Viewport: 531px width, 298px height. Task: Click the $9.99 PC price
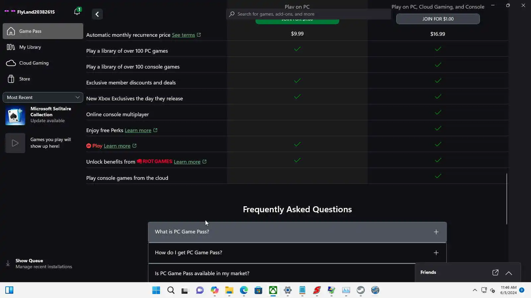[297, 34]
